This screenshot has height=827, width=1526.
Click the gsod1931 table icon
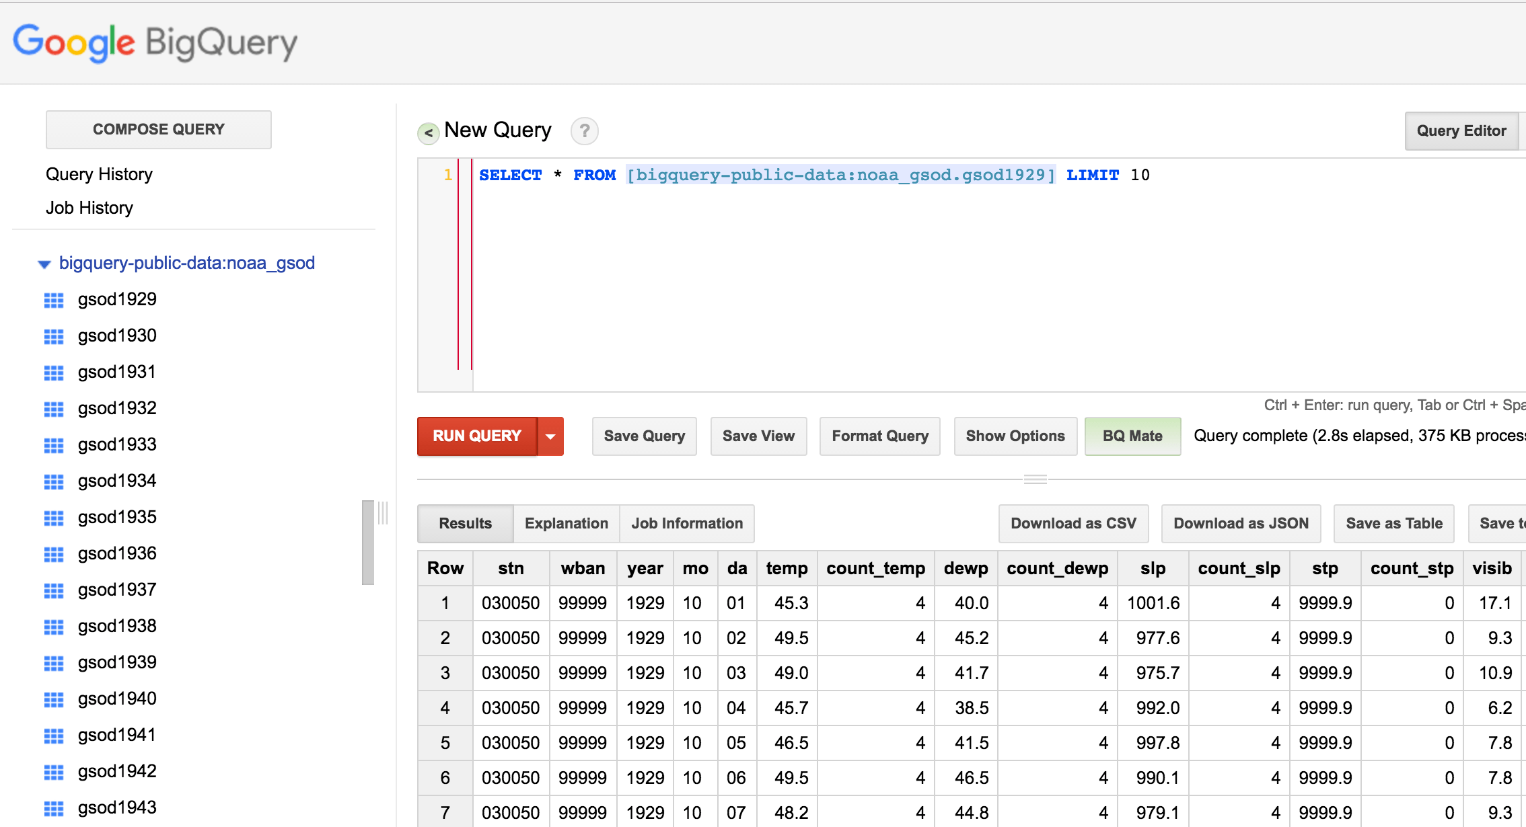[54, 372]
